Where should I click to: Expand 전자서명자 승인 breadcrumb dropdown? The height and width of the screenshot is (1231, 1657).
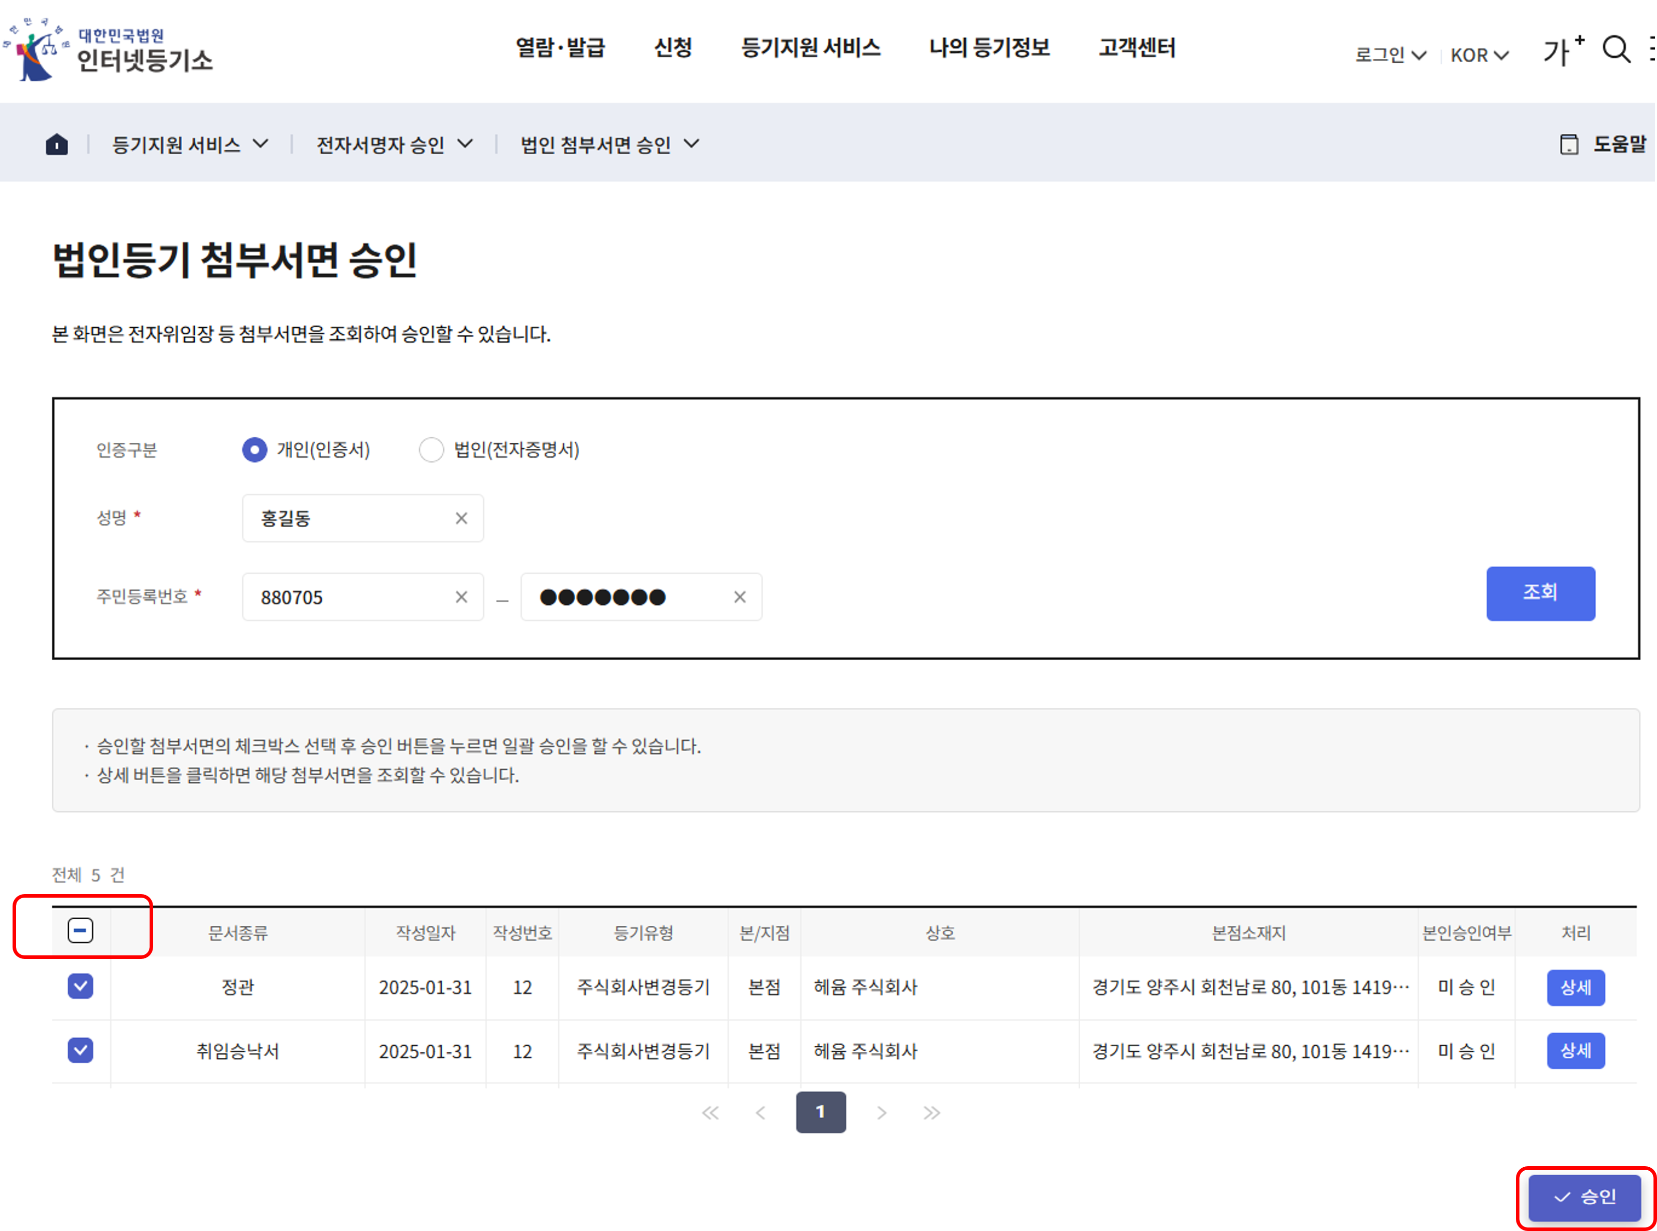point(394,144)
